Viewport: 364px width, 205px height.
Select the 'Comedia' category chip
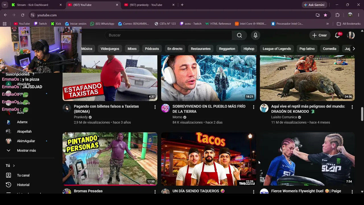(x=330, y=49)
